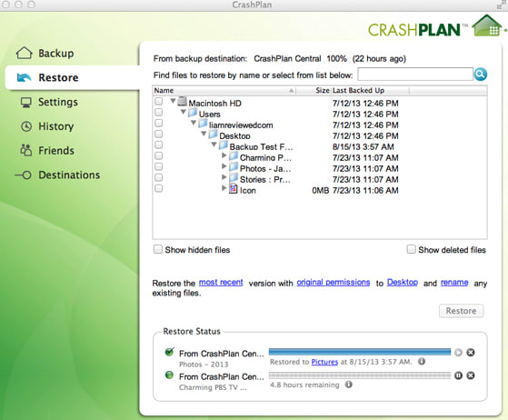Click the Friends people icon
The height and width of the screenshot is (420, 508).
pos(26,150)
